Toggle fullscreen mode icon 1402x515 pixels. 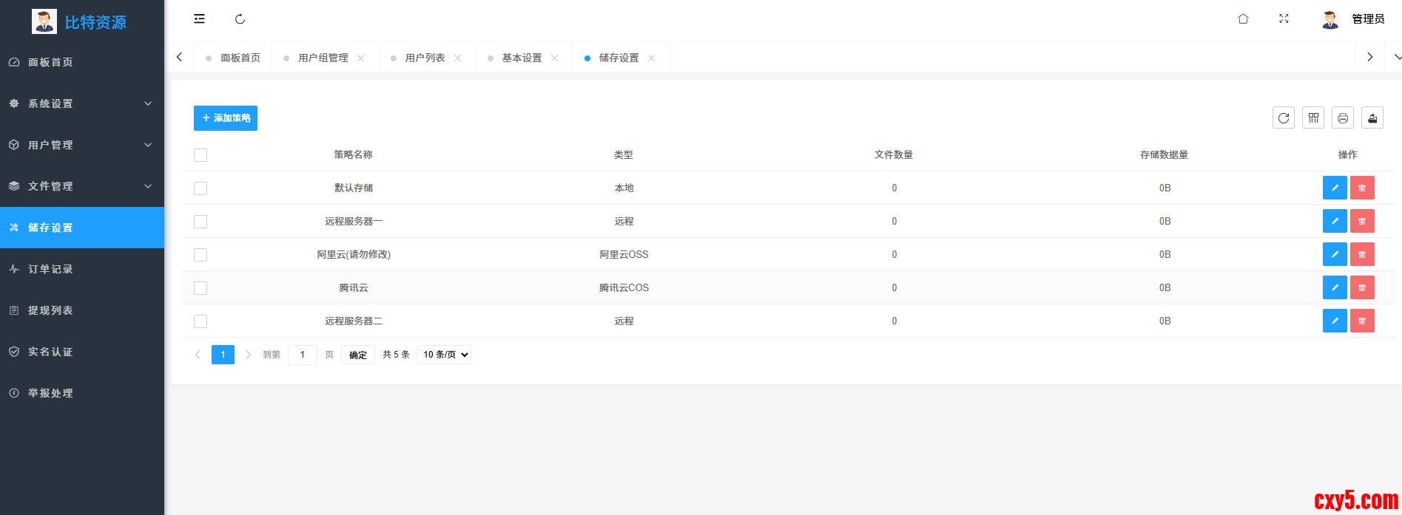(x=1284, y=19)
